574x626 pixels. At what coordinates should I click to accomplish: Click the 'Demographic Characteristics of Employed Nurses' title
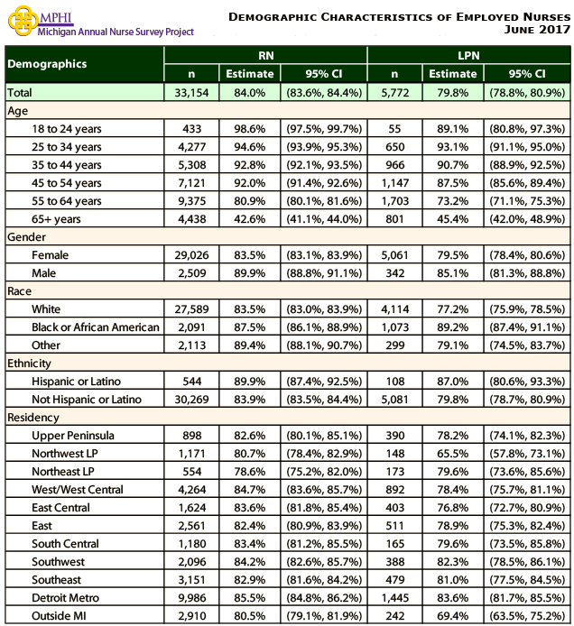click(399, 17)
